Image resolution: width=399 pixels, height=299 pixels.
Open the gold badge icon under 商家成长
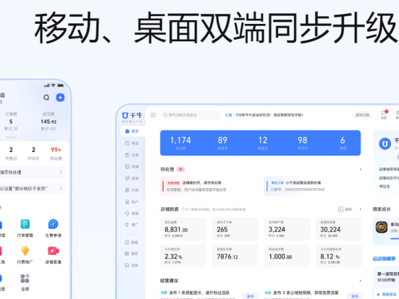tap(382, 227)
